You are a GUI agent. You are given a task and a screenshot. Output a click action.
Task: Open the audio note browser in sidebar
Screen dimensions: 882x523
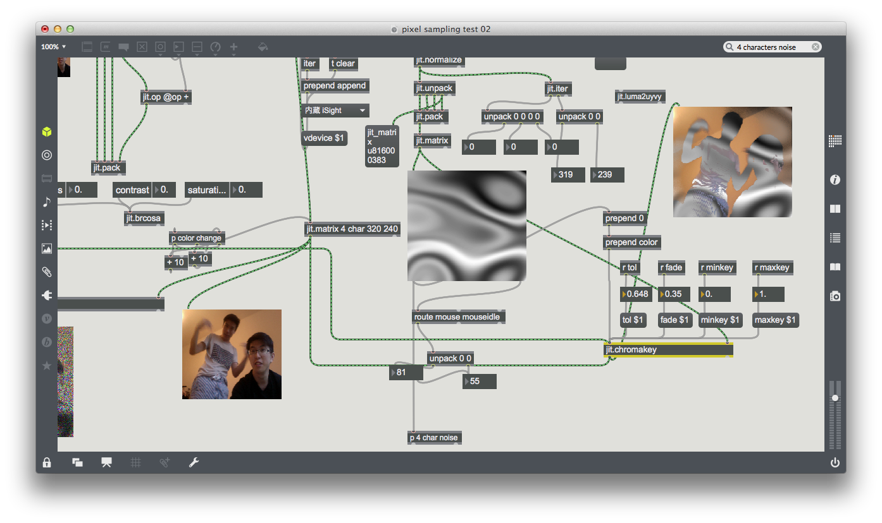(47, 202)
